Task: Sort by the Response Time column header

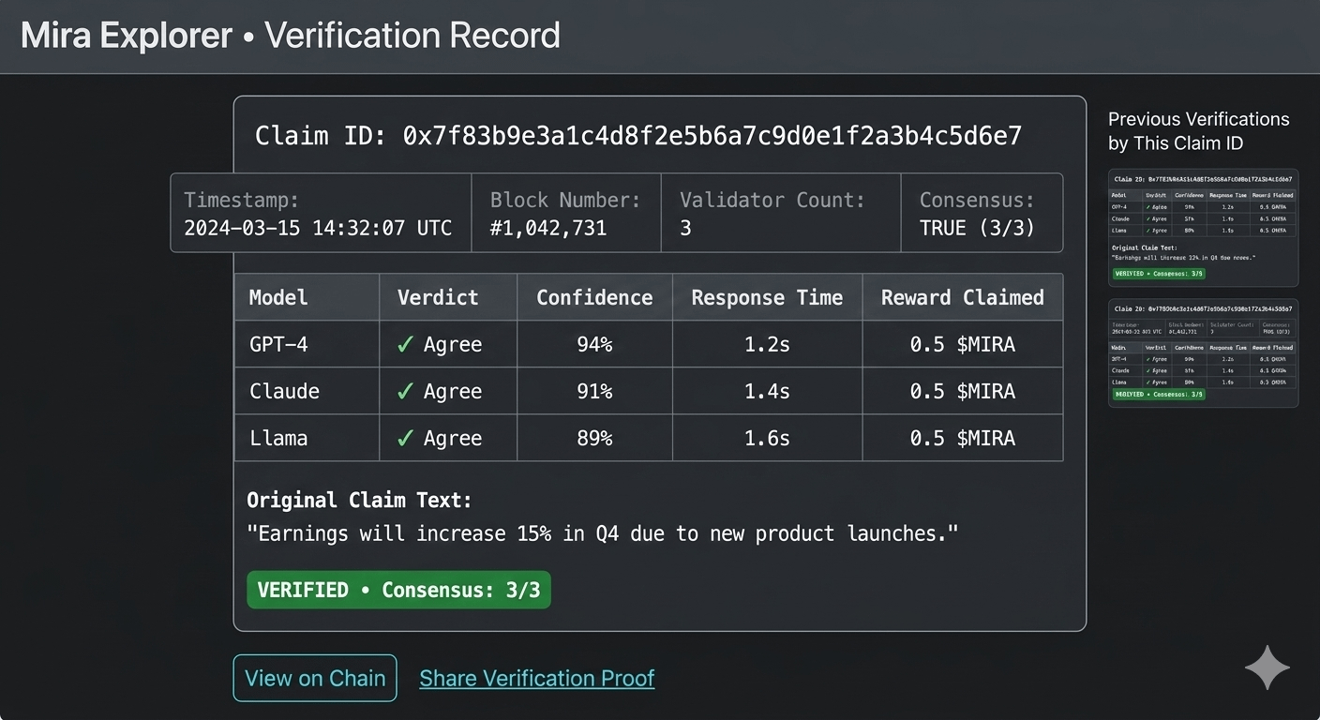Action: [x=767, y=297]
